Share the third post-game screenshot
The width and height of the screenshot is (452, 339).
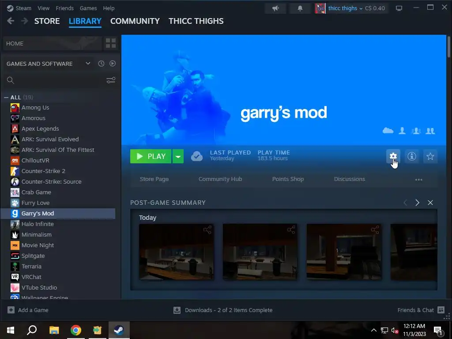[375, 230]
